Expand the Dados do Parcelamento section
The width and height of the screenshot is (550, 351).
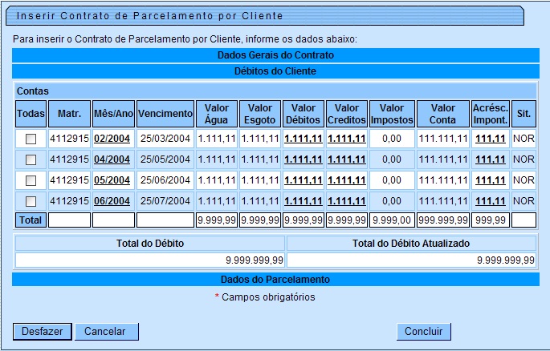275,279
